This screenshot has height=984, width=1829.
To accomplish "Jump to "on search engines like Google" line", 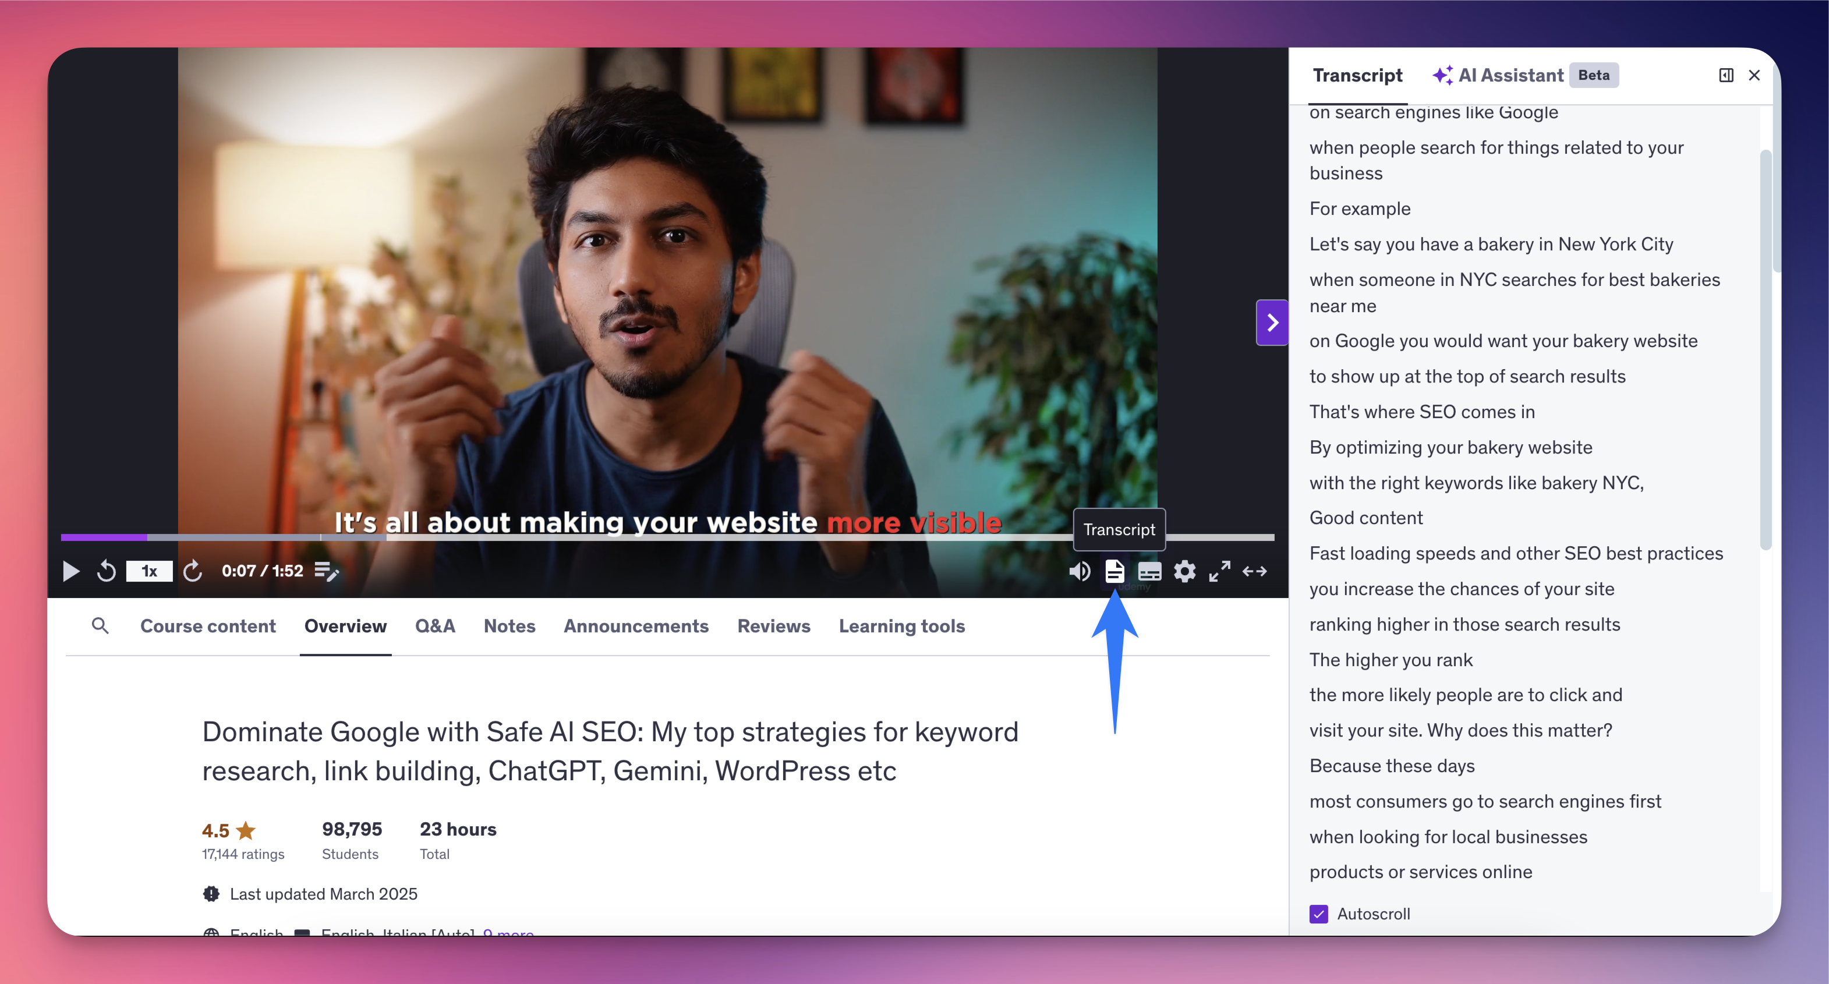I will click(x=1434, y=112).
